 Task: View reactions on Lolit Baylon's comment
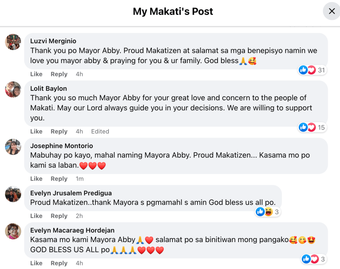(x=312, y=127)
